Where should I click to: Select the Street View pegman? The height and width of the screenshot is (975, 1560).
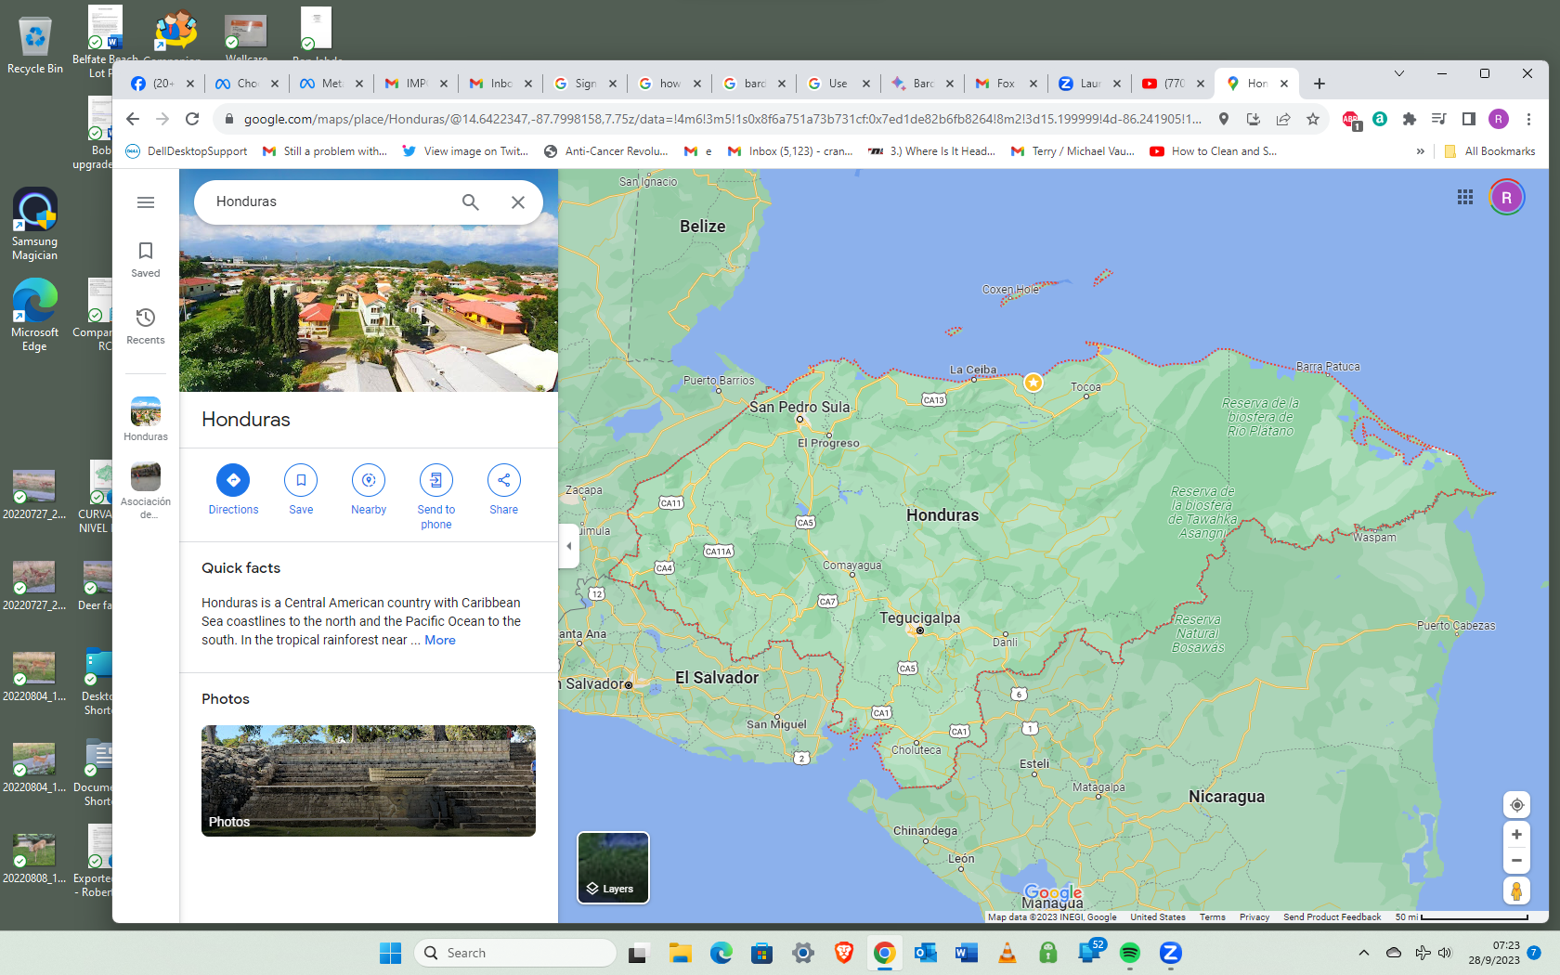click(x=1516, y=890)
